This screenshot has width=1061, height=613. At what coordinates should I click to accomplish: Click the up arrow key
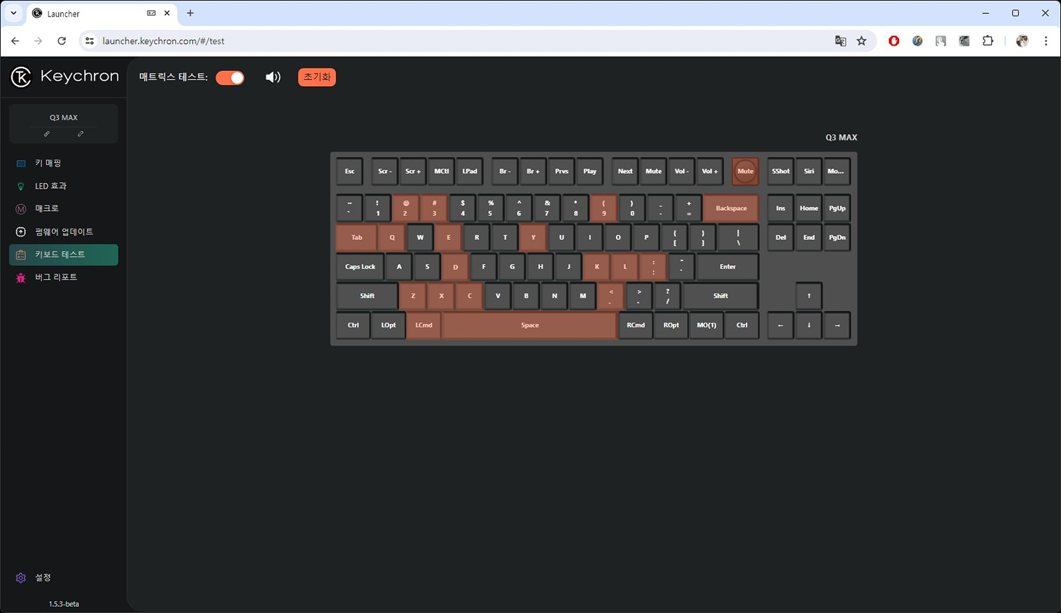click(809, 296)
